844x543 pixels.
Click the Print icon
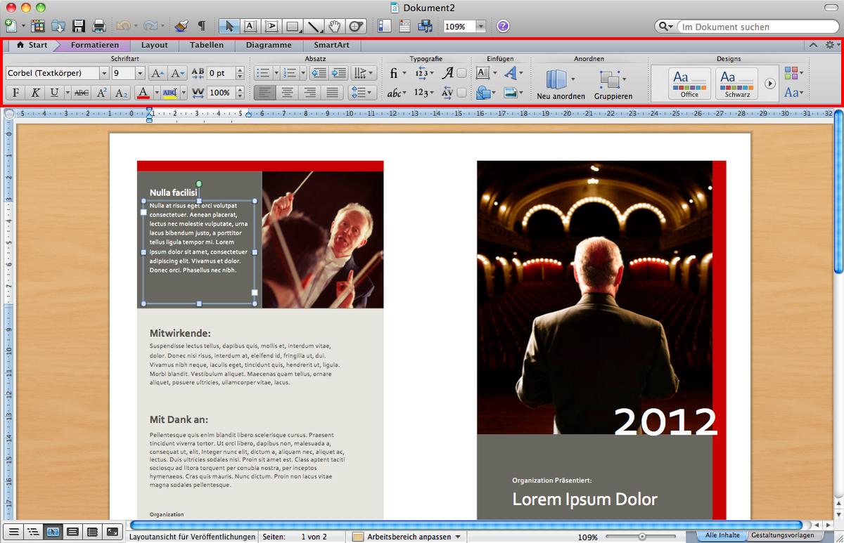(98, 26)
